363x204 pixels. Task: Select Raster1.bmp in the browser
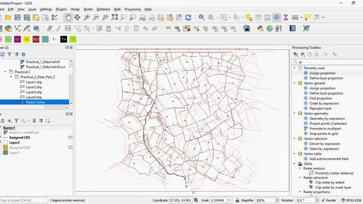35,102
